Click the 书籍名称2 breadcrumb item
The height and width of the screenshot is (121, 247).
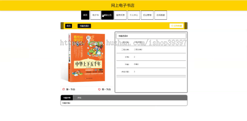[x=84, y=26]
